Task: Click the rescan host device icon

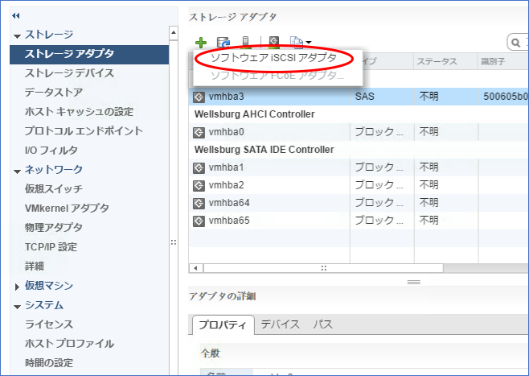Action: 246,42
